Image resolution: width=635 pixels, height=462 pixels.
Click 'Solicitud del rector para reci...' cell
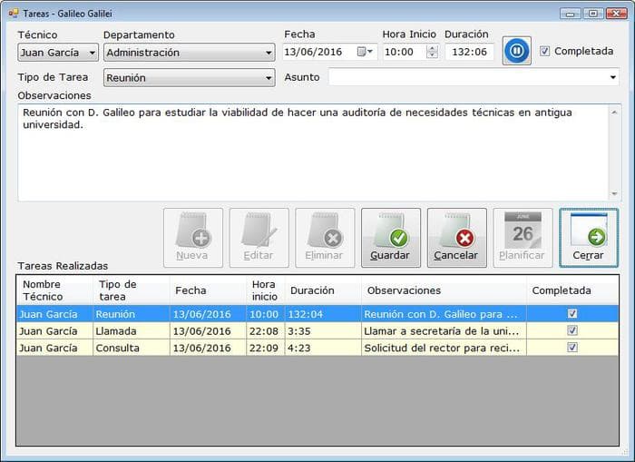pos(444,348)
